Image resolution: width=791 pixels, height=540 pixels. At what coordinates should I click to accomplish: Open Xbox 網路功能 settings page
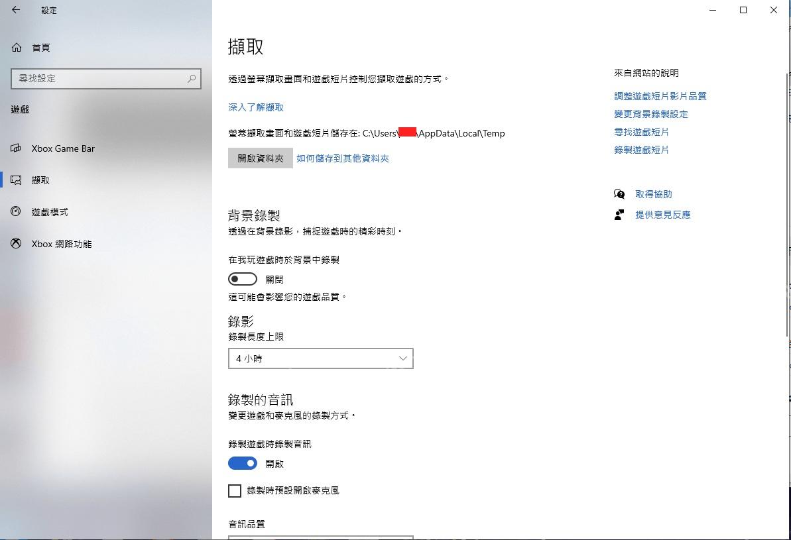[107, 244]
